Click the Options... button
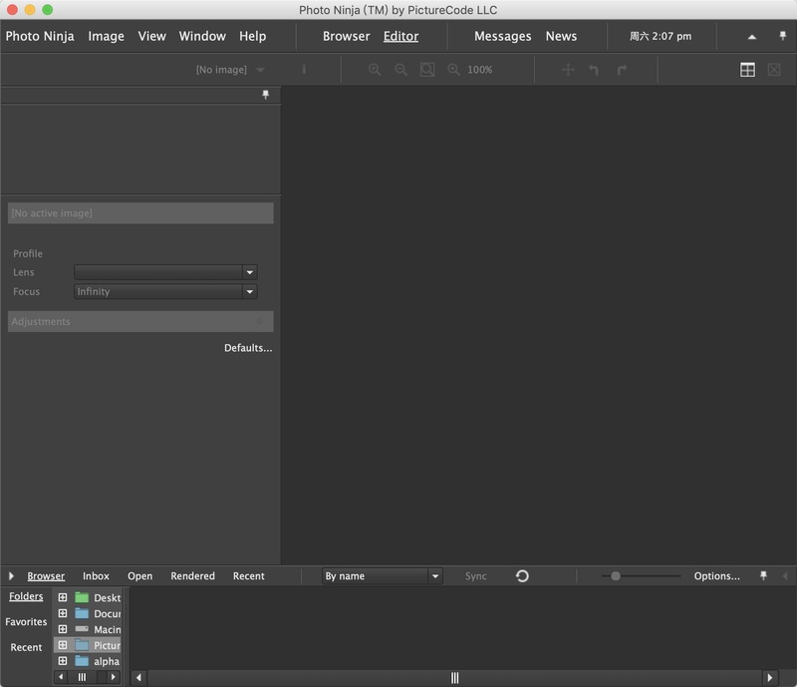 tap(716, 576)
